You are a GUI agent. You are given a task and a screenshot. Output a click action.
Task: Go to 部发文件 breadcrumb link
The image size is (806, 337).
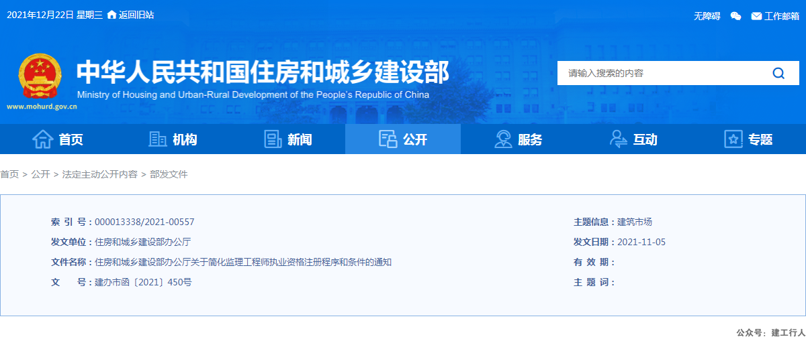[x=169, y=174]
